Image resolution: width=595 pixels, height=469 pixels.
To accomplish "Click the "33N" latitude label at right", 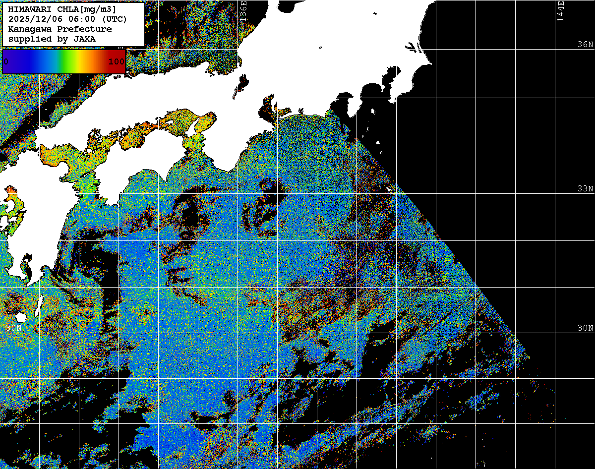I will pyautogui.click(x=585, y=189).
